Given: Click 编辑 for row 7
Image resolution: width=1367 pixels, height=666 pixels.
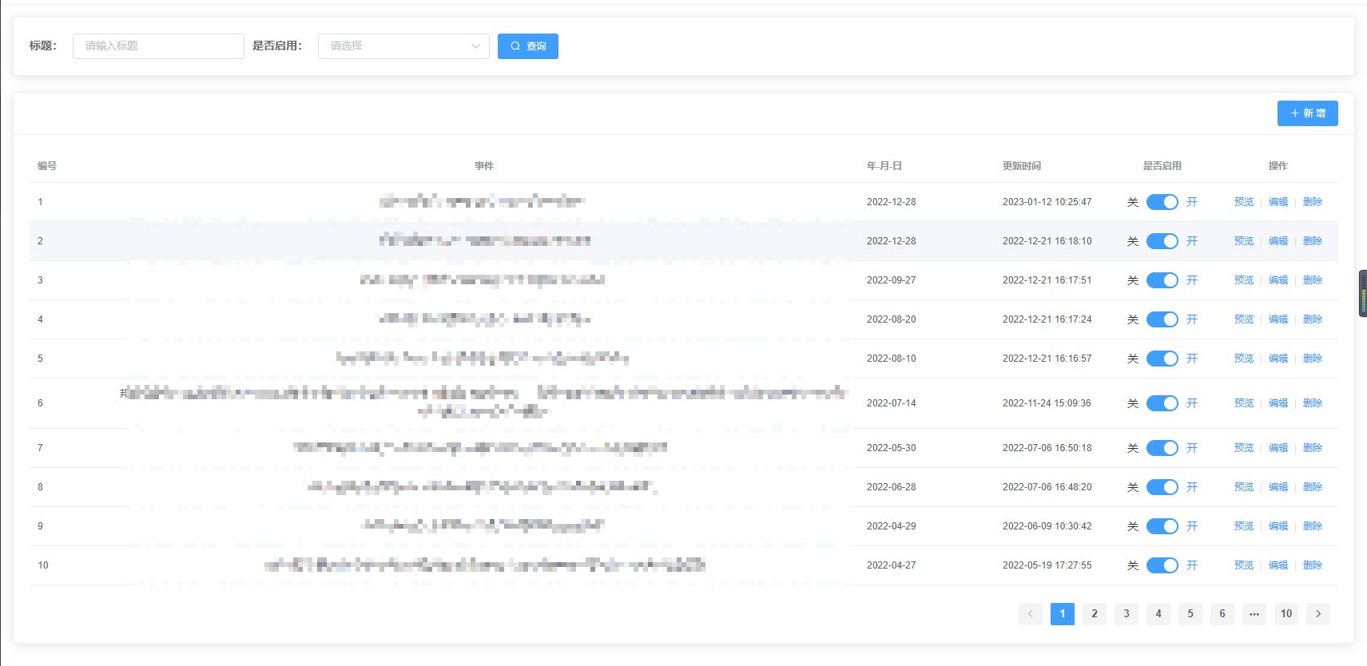Looking at the screenshot, I should 1278,448.
